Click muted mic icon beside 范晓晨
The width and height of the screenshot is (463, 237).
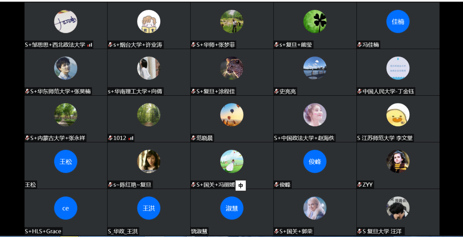pos(193,138)
